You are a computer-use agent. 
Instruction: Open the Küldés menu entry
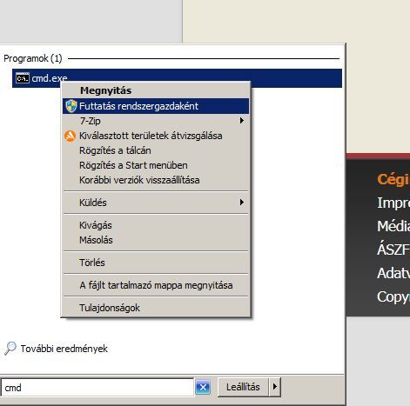tap(156, 203)
